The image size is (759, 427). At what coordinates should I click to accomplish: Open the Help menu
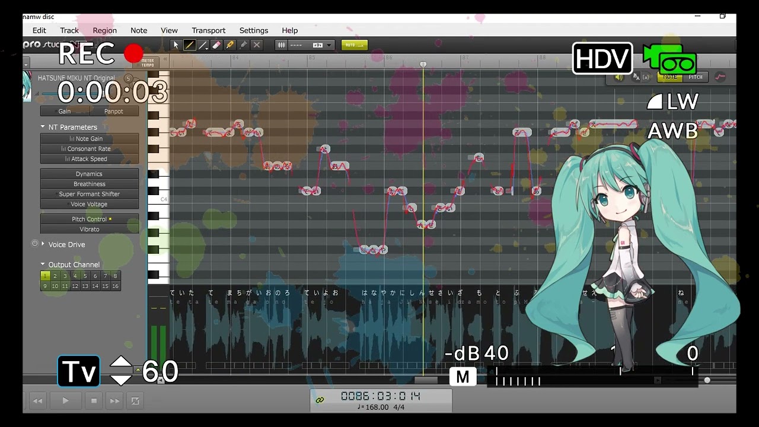point(290,30)
